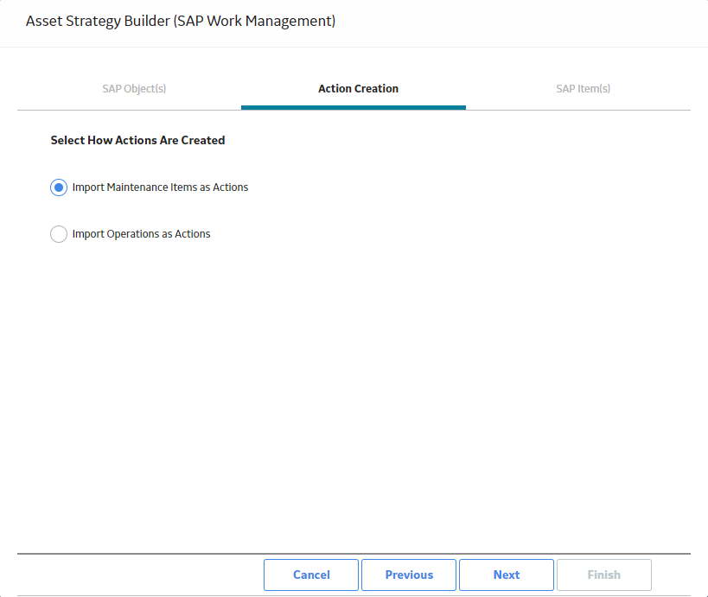Click the Cancel button
This screenshot has width=708, height=597.
(x=311, y=575)
